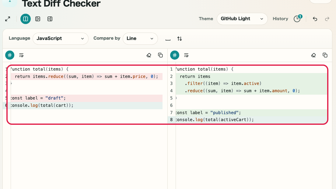Click the .filter((item) => item.active) line

(251, 84)
